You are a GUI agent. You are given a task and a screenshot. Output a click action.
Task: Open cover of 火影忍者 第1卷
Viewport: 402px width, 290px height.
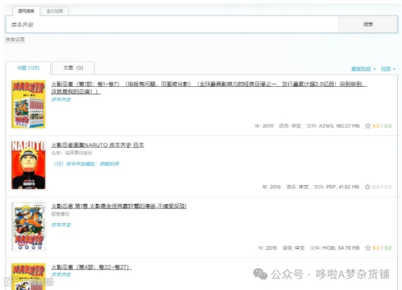(x=29, y=226)
